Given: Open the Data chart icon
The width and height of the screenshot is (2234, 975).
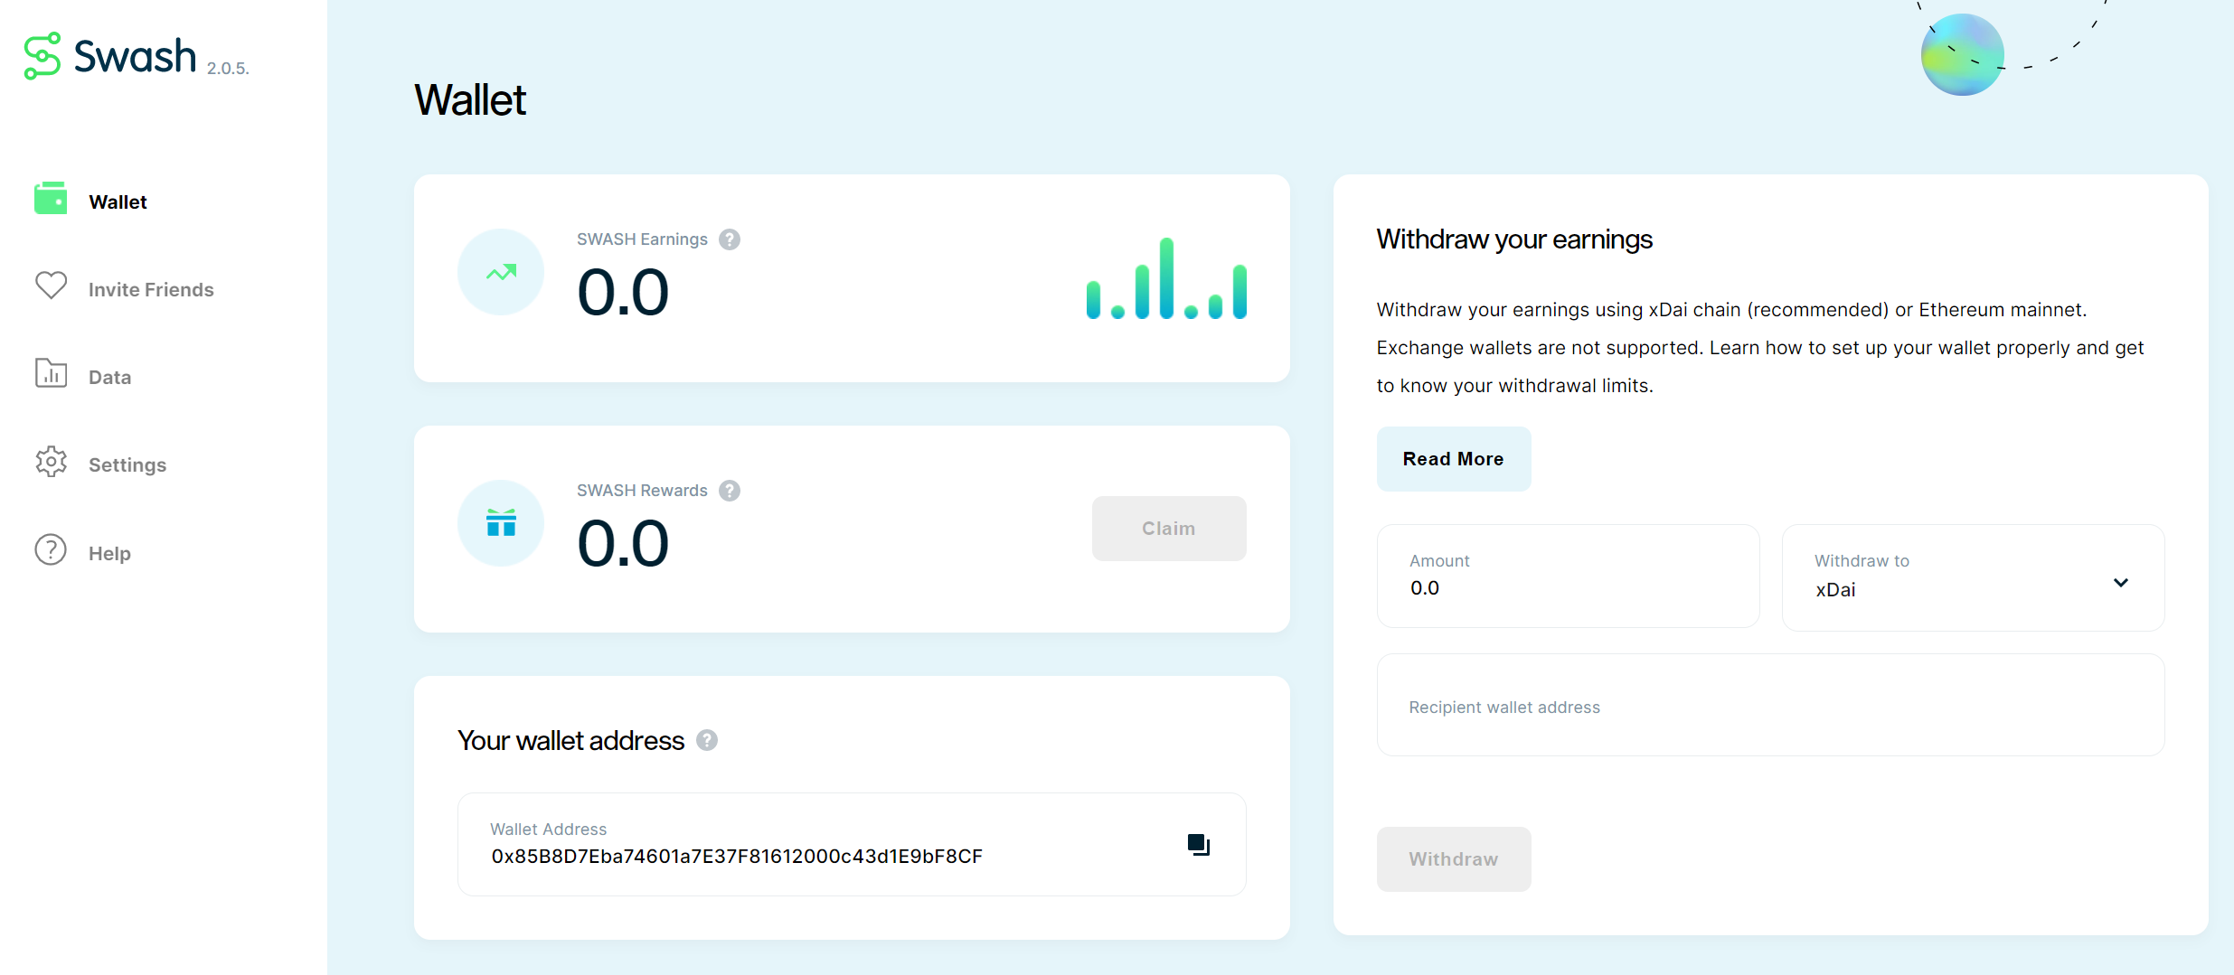Looking at the screenshot, I should [51, 373].
